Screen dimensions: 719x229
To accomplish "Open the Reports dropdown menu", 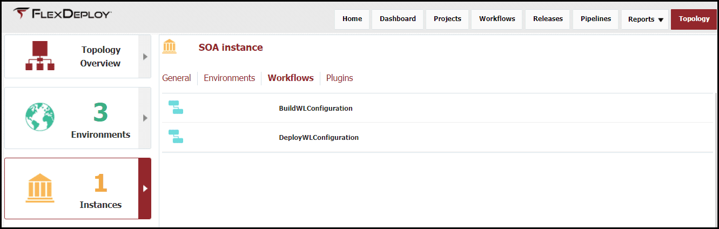I will click(645, 19).
